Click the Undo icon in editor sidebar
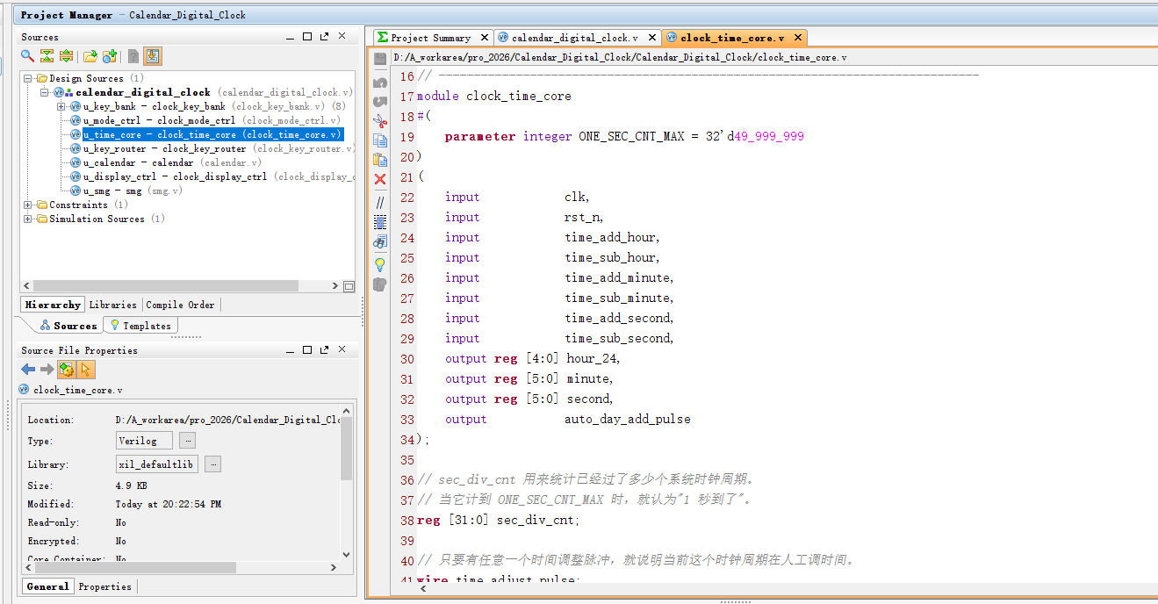The width and height of the screenshot is (1158, 604). (380, 82)
